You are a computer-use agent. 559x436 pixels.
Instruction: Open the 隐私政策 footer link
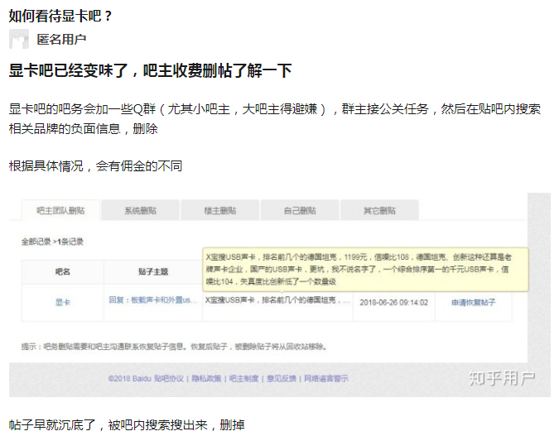(x=206, y=378)
